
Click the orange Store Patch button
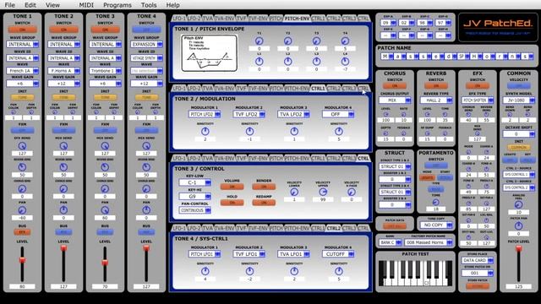477,286
